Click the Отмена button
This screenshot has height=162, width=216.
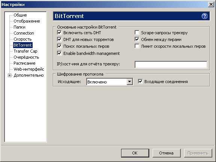pos(166,153)
